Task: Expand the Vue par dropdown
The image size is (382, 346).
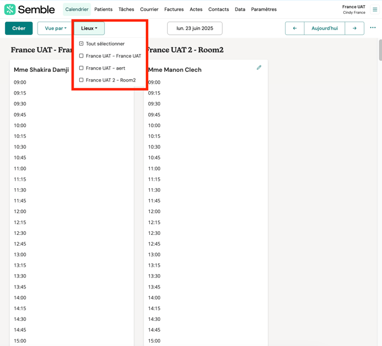Action: click(55, 28)
